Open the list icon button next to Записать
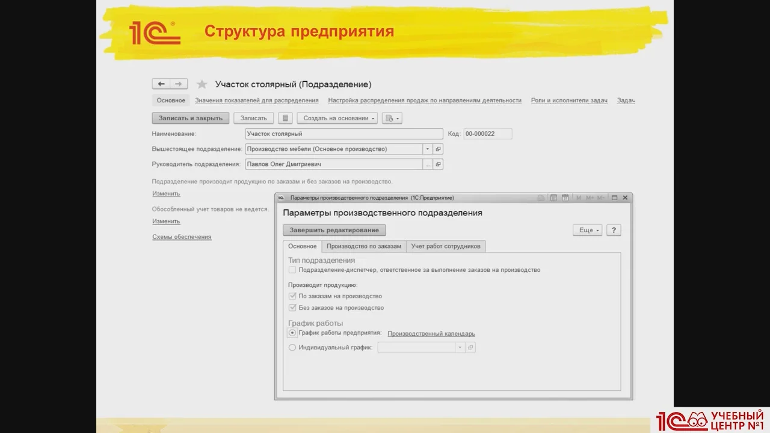The width and height of the screenshot is (770, 433). click(286, 118)
